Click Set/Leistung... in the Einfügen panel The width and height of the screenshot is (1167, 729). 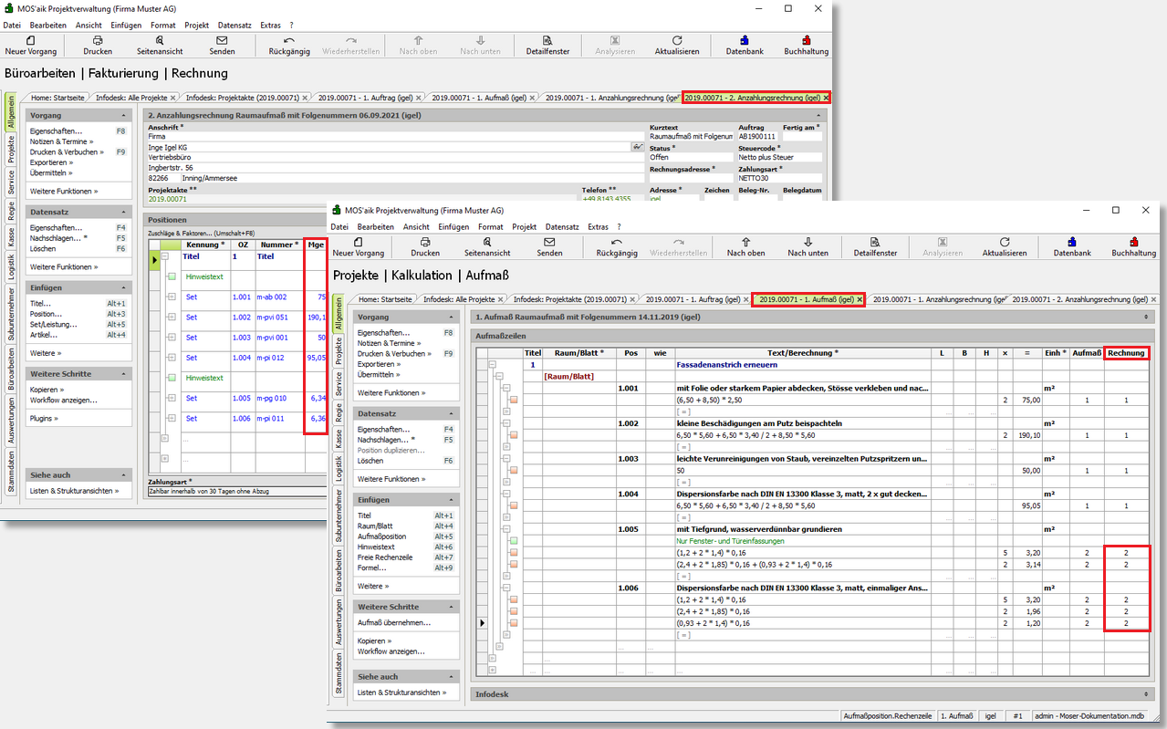[51, 324]
